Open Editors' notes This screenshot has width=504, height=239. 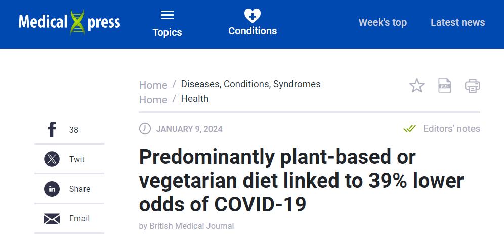pos(451,129)
